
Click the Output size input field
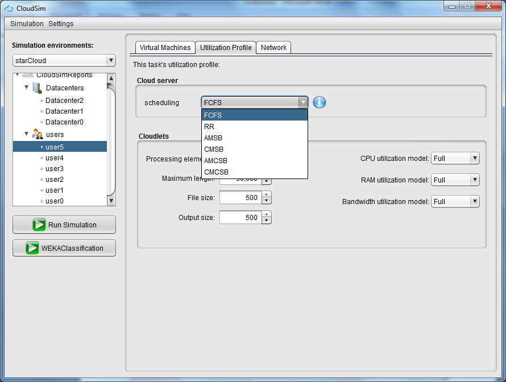point(240,217)
